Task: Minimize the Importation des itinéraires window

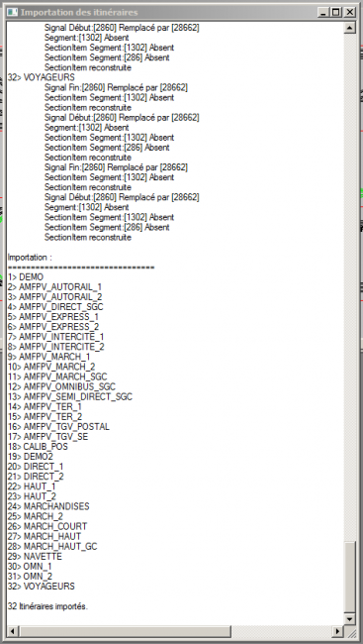Action: coord(323,12)
